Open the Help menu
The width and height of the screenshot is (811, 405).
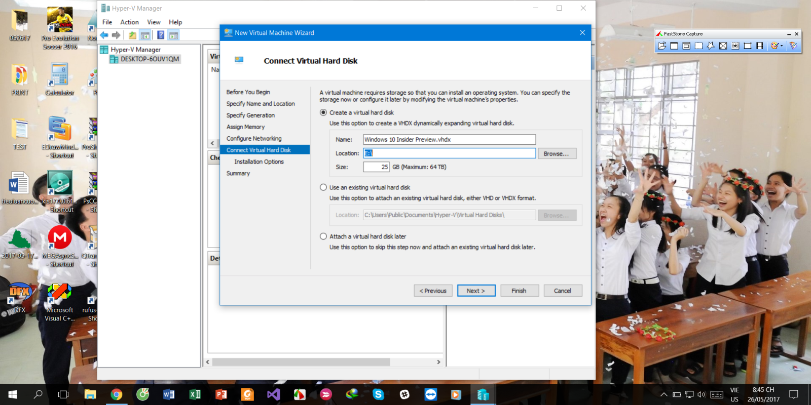click(175, 22)
